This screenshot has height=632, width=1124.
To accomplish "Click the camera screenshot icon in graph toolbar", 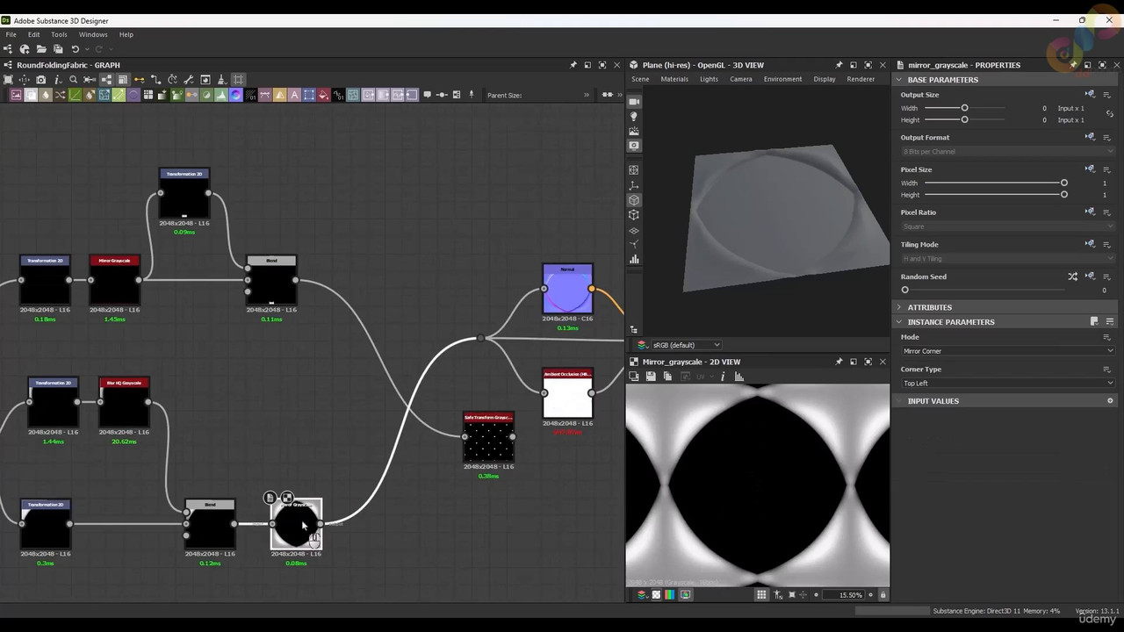I will click(40, 80).
